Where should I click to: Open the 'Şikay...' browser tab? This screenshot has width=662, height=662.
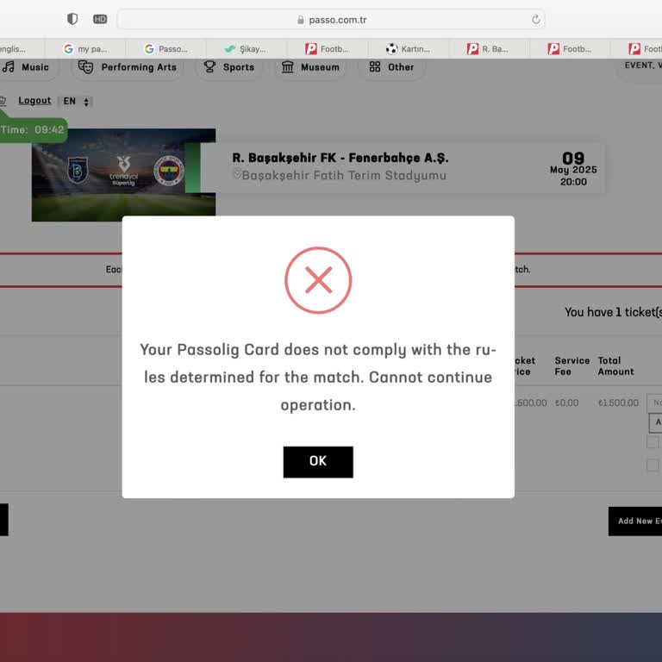pyautogui.click(x=246, y=49)
